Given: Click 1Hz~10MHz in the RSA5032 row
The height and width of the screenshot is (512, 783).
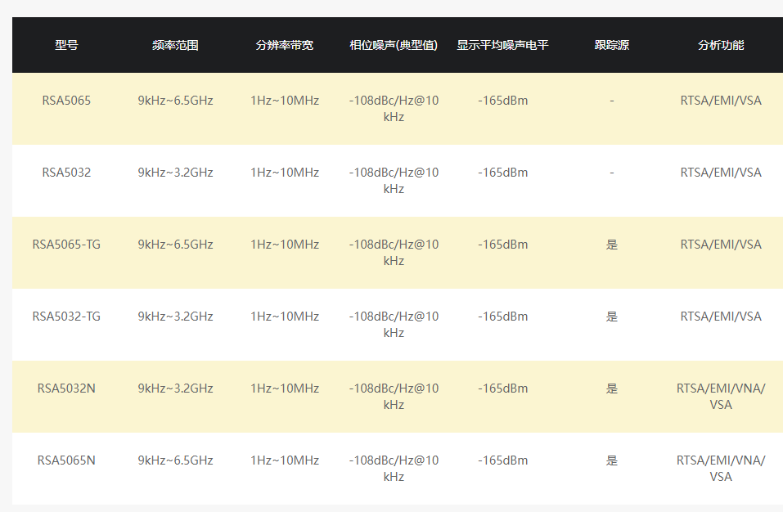Looking at the screenshot, I should [285, 172].
